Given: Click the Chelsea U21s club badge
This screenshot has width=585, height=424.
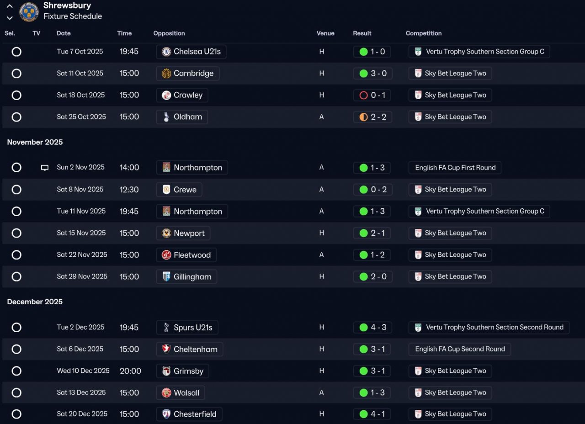Looking at the screenshot, I should [166, 52].
